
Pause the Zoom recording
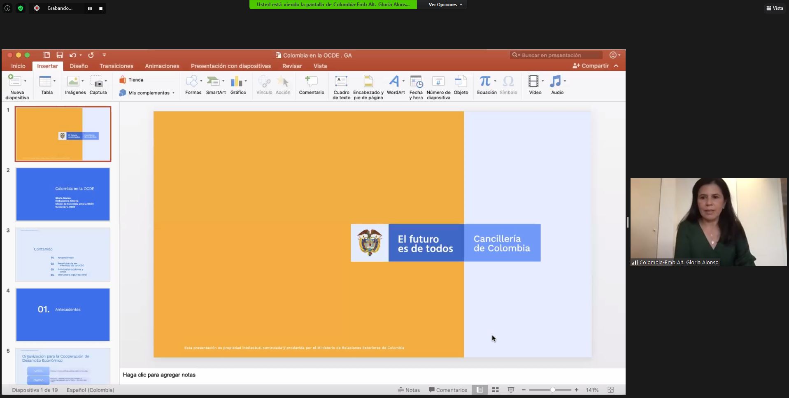[x=90, y=8]
